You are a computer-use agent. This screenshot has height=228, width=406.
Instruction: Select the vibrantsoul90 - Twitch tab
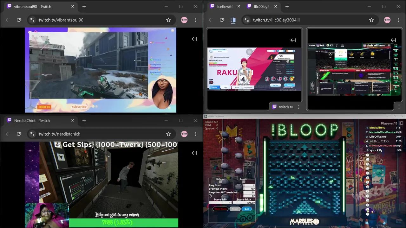(41, 6)
